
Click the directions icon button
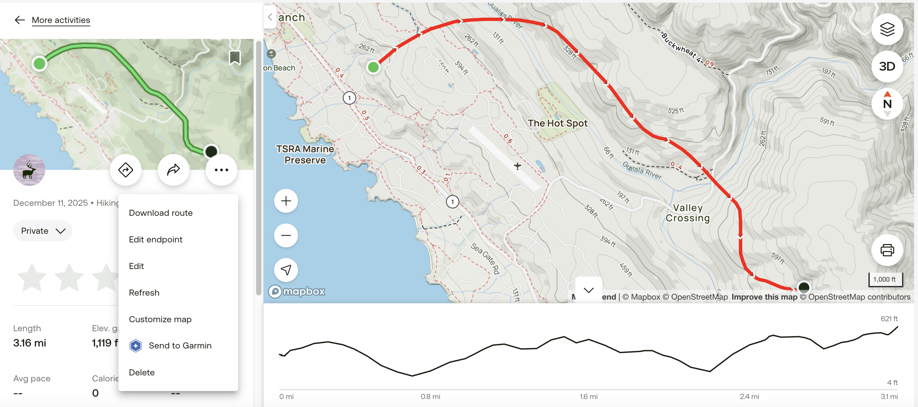tap(125, 170)
